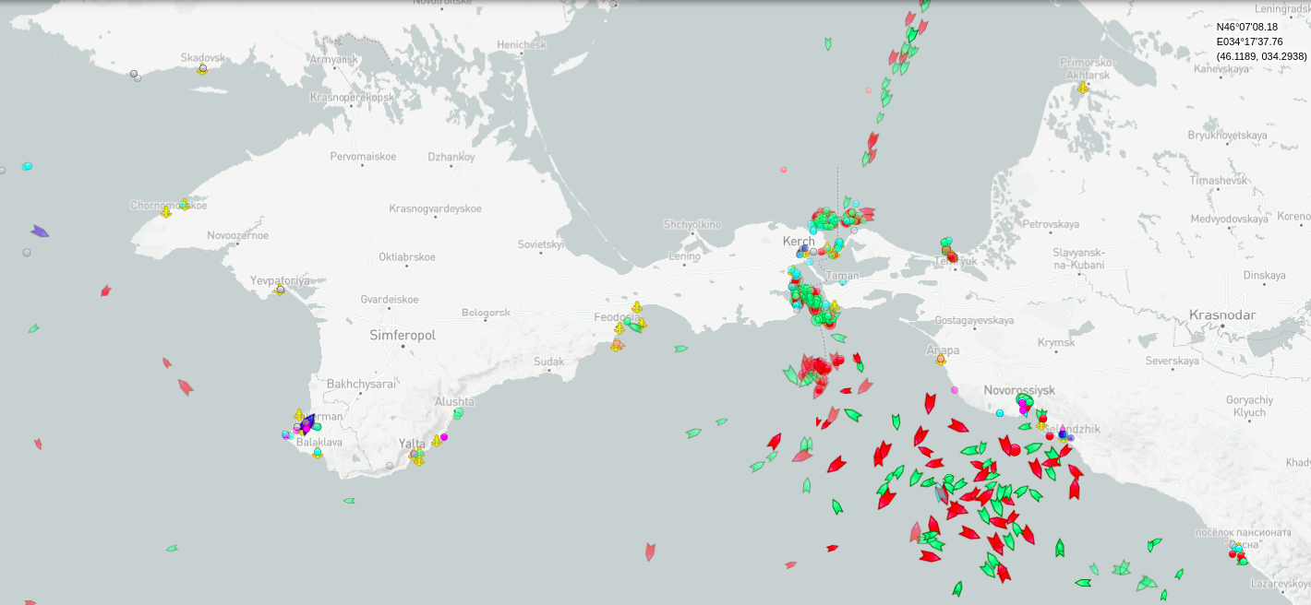The image size is (1311, 605).
Task: Click the green ship southeast of Sudak
Action: [x=680, y=349]
